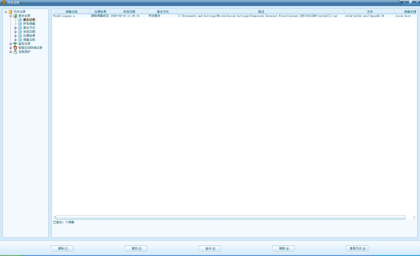Image resolution: width=420 pixels, height=256 pixels.
Task: Click the 文件 column header
Action: point(369,12)
